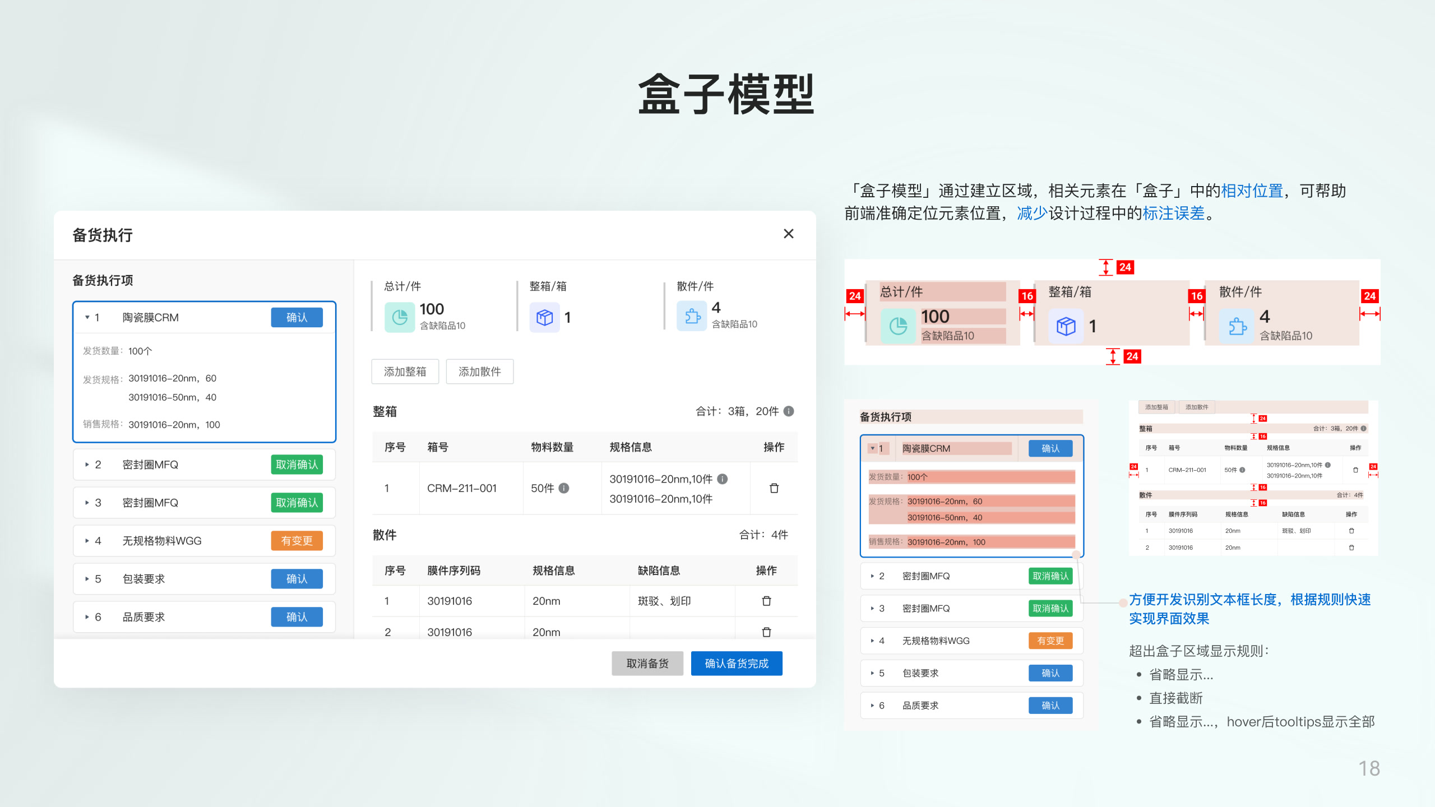The height and width of the screenshot is (807, 1435).
Task: Click trash icon for CRM–211–001 in annotated table
Action: (1355, 470)
